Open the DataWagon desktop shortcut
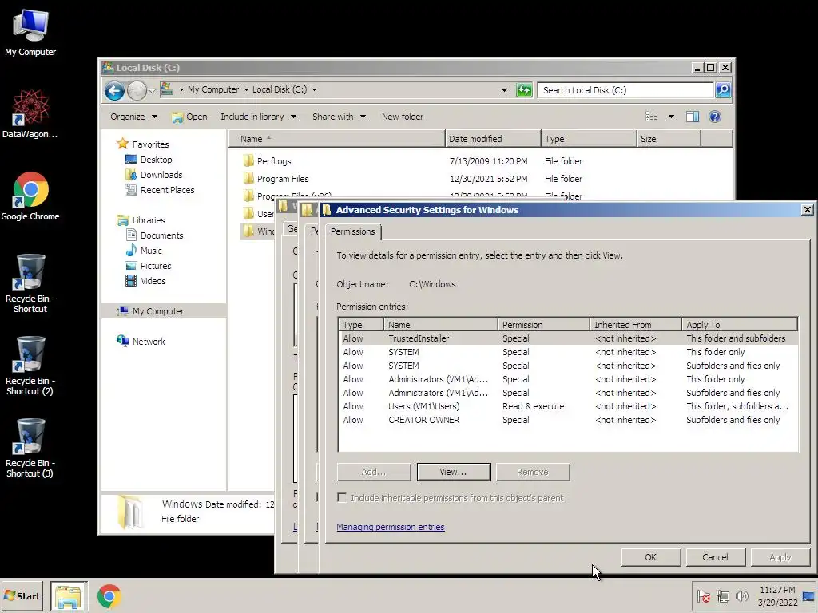This screenshot has width=818, height=613. (x=30, y=113)
